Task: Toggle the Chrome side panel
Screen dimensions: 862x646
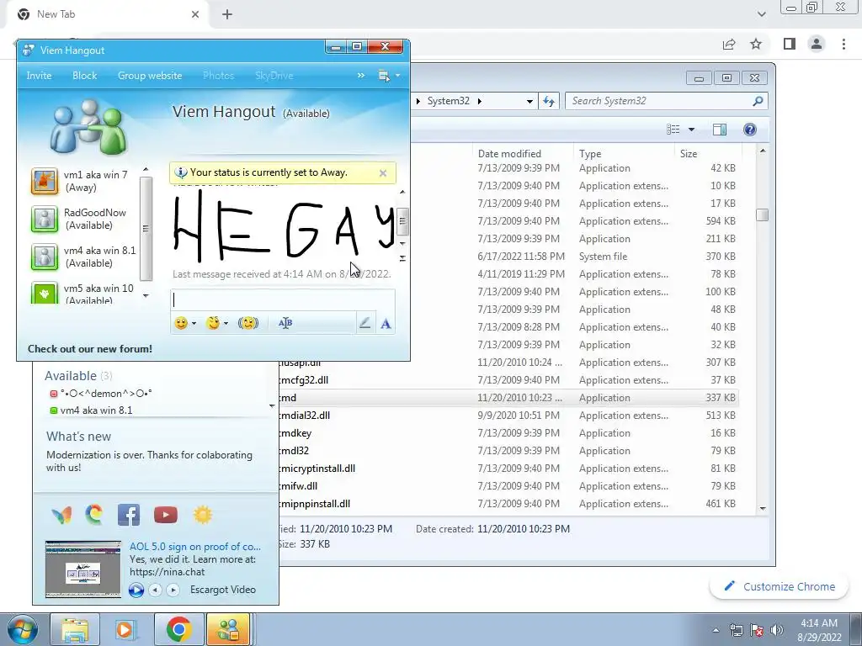Action: pos(790,44)
